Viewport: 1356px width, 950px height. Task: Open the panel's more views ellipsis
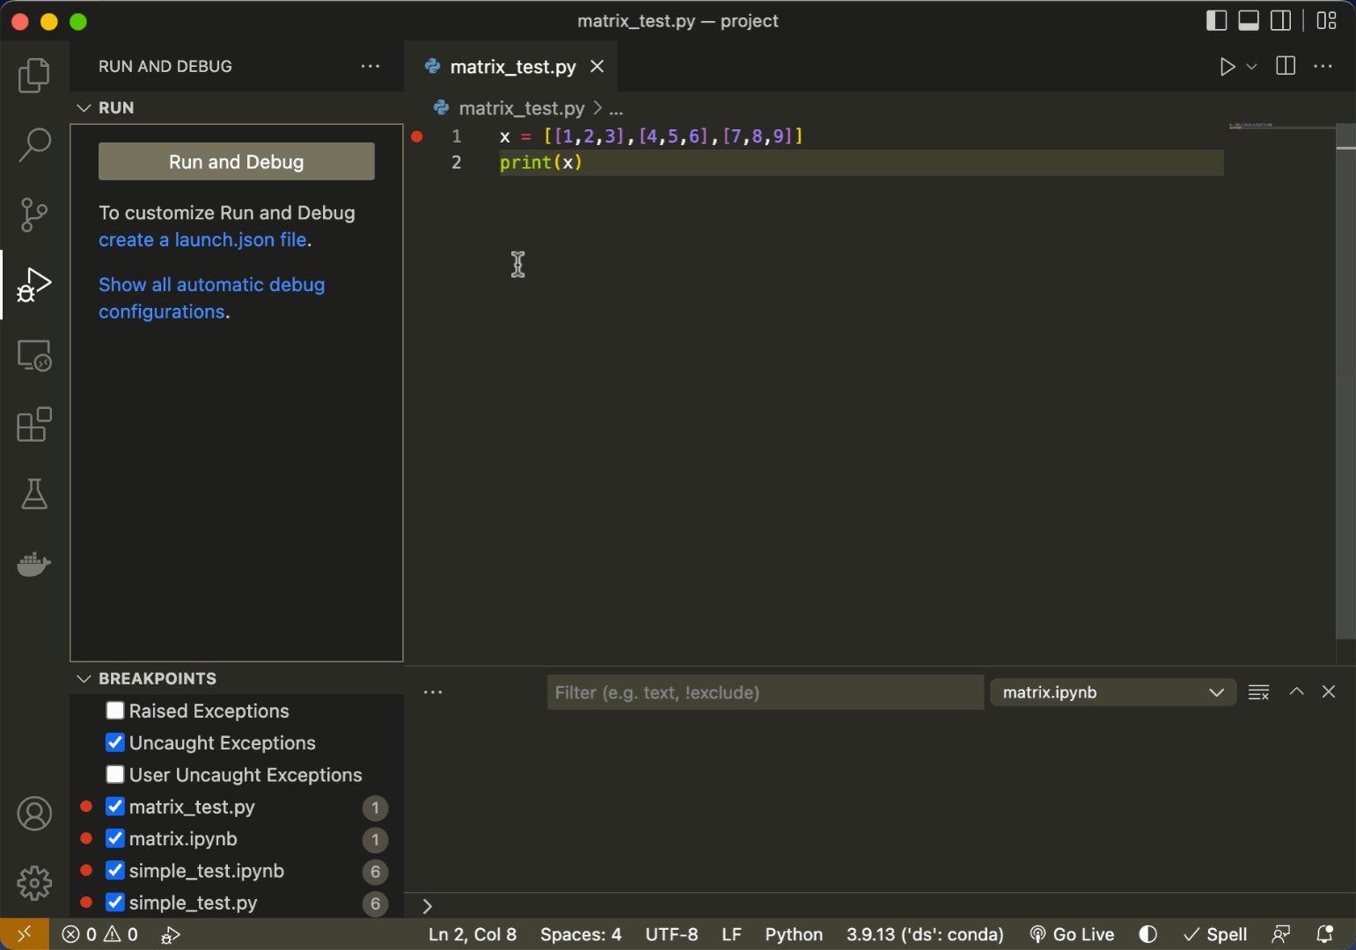pos(433,692)
